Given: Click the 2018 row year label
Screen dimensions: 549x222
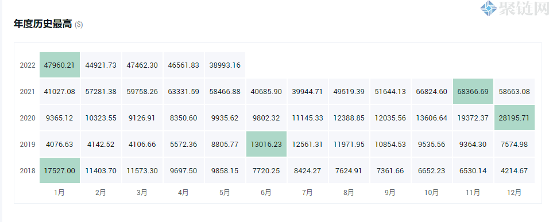Looking at the screenshot, I should pyautogui.click(x=28, y=170).
